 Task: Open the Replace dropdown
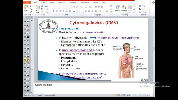pyautogui.click(x=144, y=9)
